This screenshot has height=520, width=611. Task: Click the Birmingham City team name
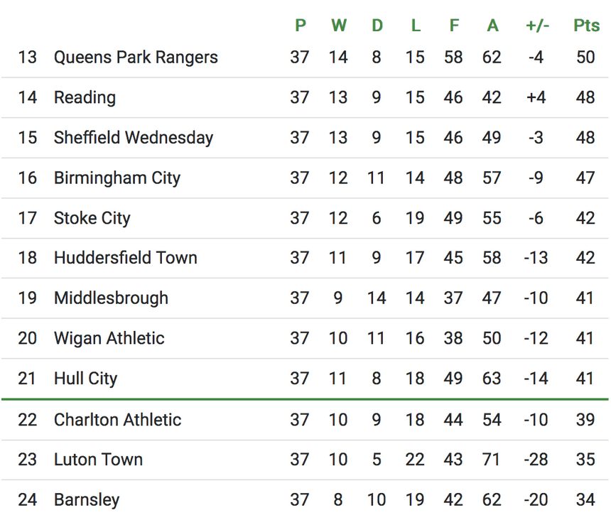(x=117, y=178)
